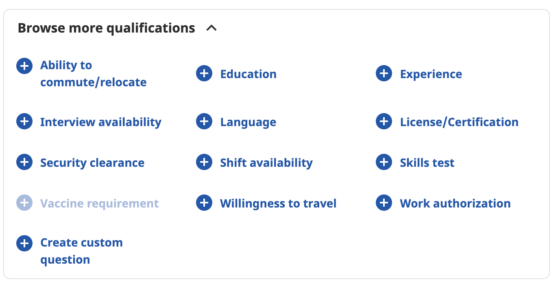Click the Work authorization plus icon
Screen dimensions: 558x297
pyautogui.click(x=384, y=203)
